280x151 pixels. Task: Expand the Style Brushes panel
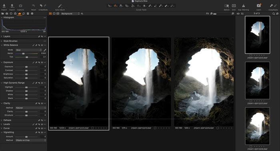[x=2, y=41]
